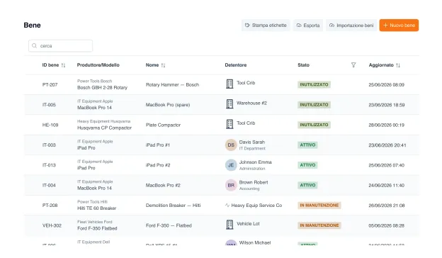Click the Esporta button

tap(308, 26)
